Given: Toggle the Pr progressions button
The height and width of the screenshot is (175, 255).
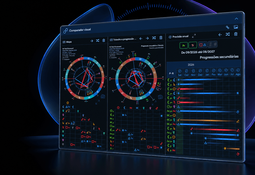Looking at the screenshot, I should pos(184,45).
